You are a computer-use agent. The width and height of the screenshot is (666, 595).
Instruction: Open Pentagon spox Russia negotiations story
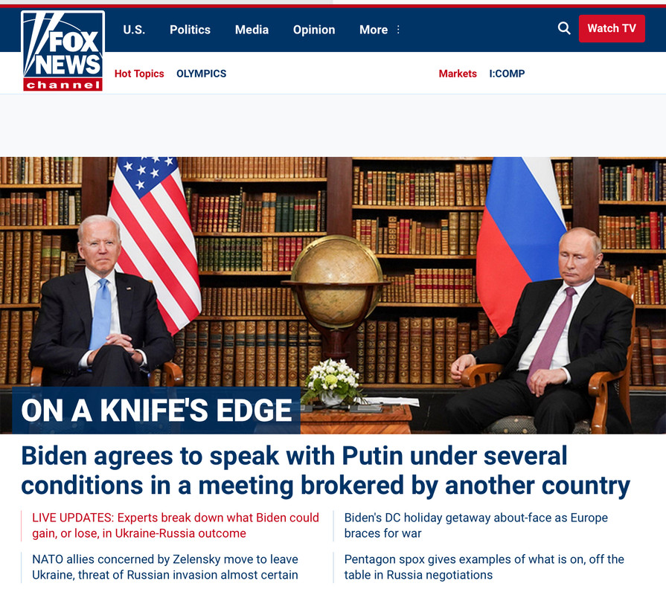pyautogui.click(x=484, y=567)
